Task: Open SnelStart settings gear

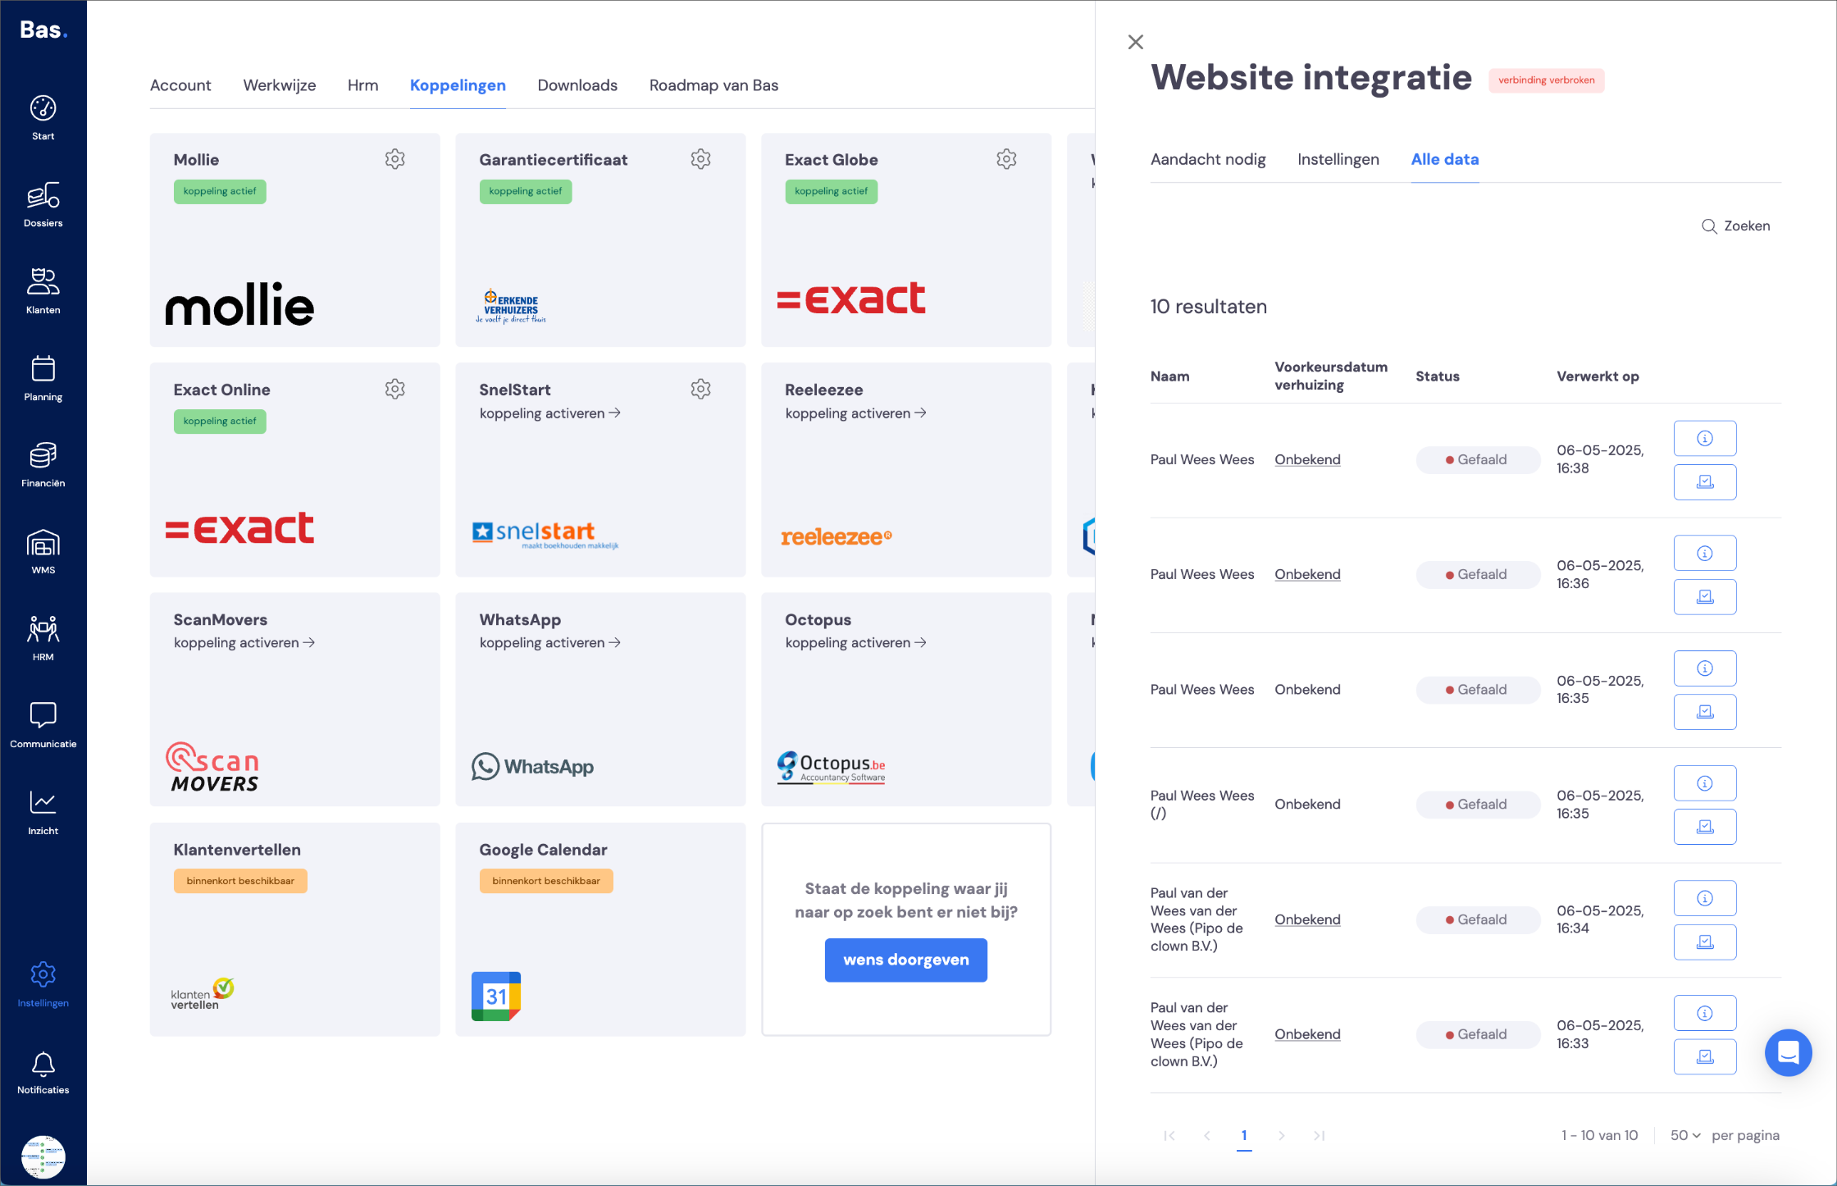Action: tap(700, 389)
